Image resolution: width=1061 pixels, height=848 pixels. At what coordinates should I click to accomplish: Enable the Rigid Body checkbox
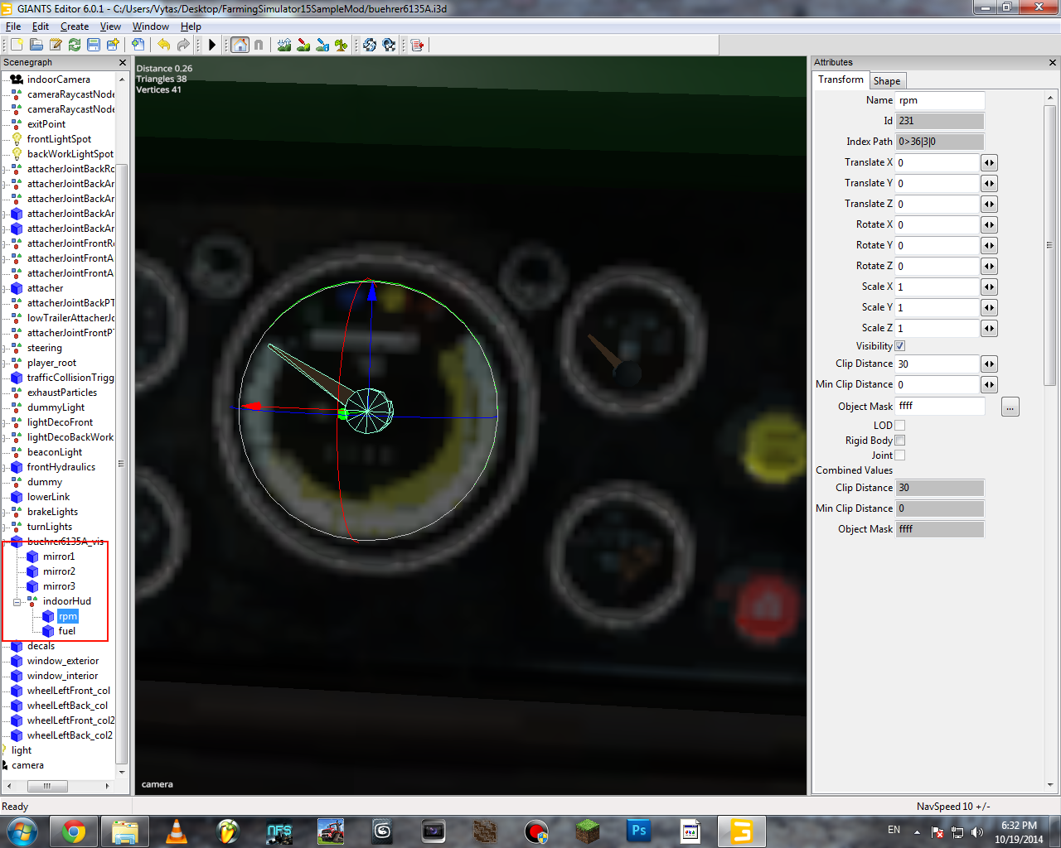(900, 441)
